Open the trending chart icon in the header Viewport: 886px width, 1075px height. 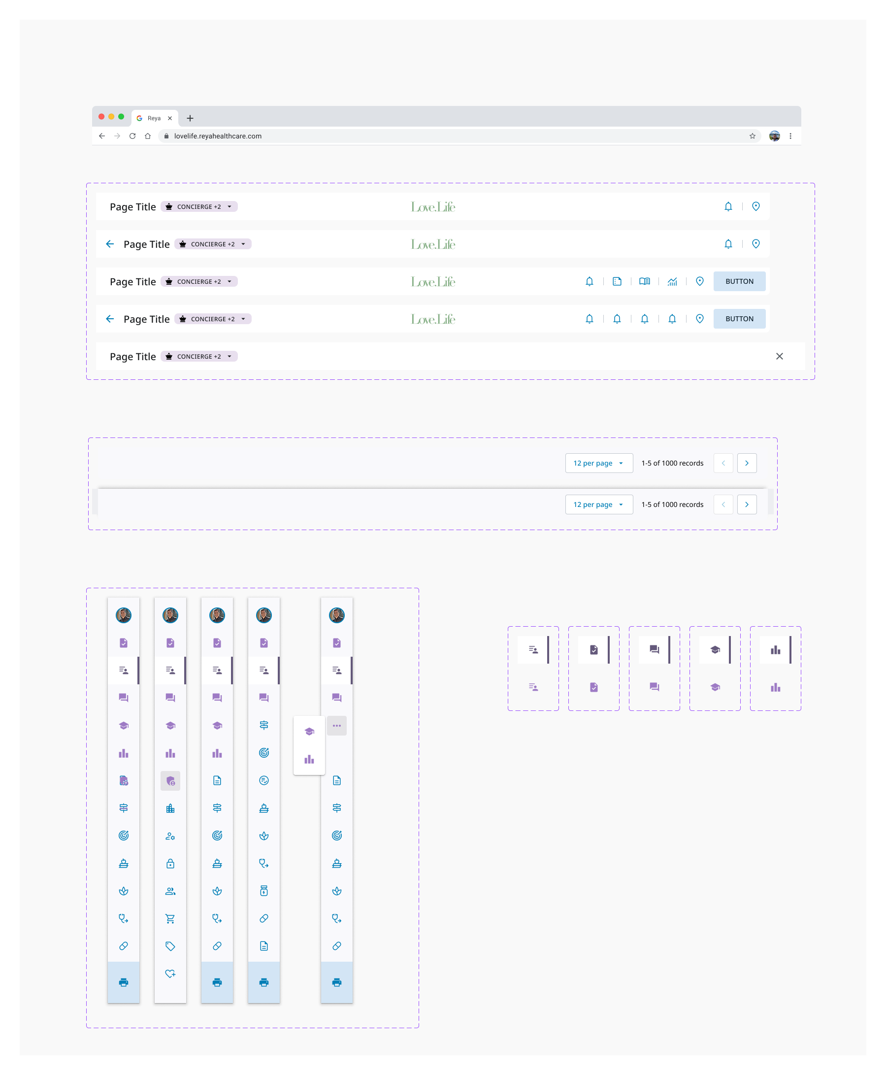coord(672,281)
